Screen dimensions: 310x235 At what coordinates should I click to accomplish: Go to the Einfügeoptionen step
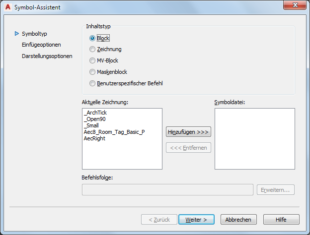(x=41, y=45)
